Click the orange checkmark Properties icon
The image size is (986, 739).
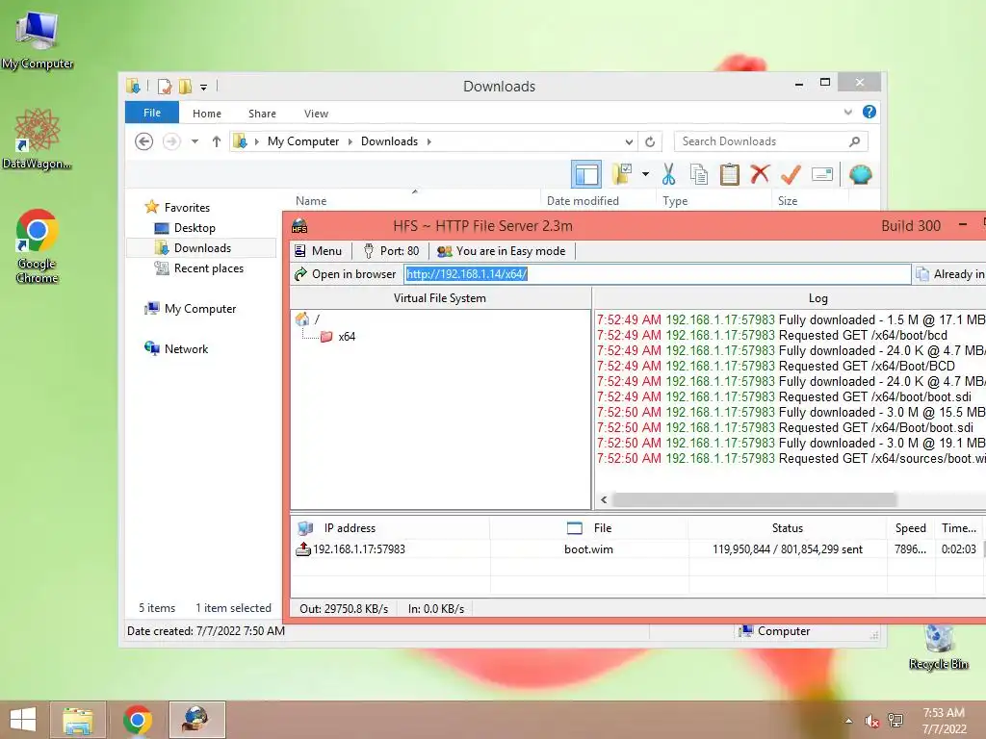pos(791,174)
